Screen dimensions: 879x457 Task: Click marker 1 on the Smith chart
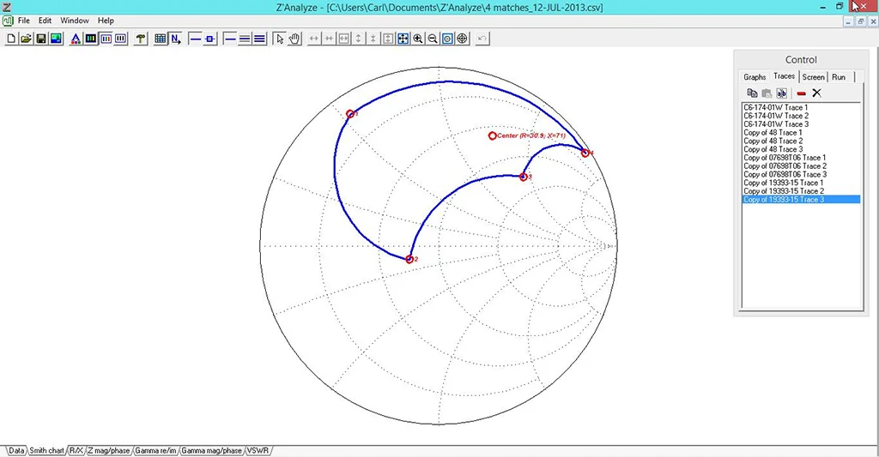[x=350, y=114]
